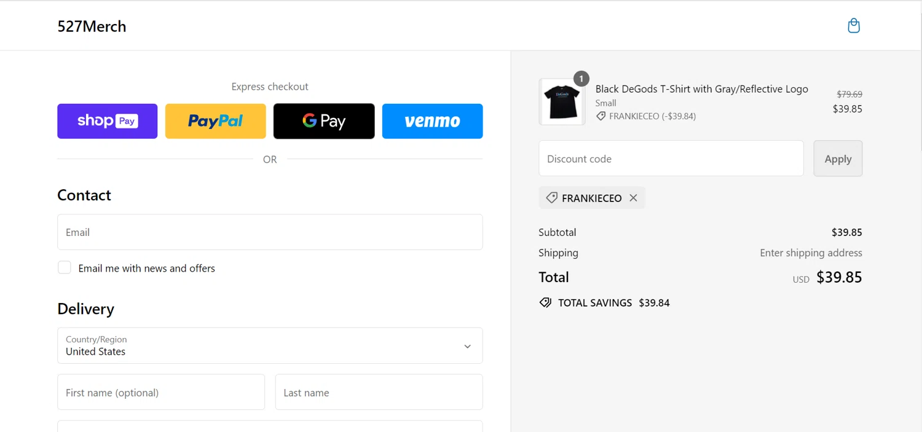The width and height of the screenshot is (922, 432).
Task: Click the Delivery heading
Action: click(x=85, y=308)
